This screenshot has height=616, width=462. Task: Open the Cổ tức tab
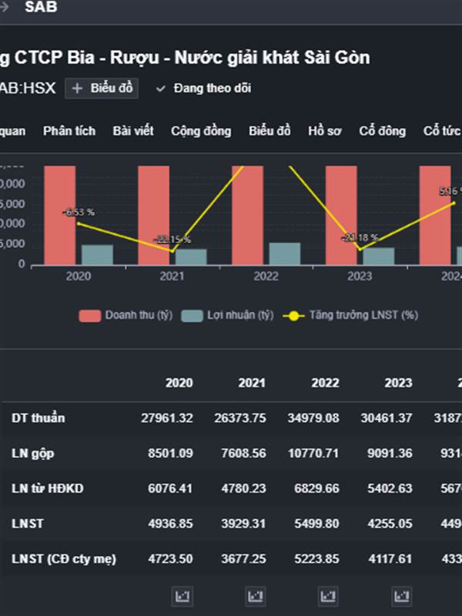442,131
